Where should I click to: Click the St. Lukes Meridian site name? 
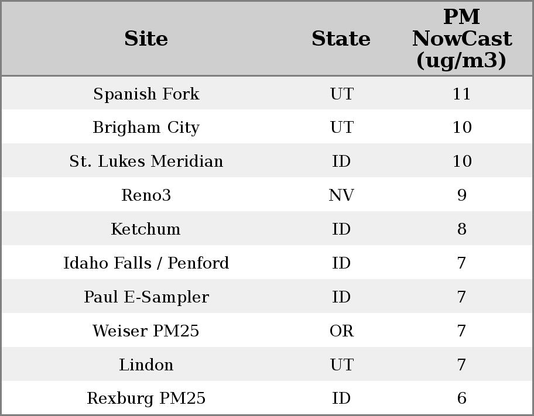[146, 161]
